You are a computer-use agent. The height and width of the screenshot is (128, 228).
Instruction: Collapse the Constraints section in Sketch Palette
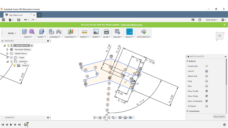point(187,111)
